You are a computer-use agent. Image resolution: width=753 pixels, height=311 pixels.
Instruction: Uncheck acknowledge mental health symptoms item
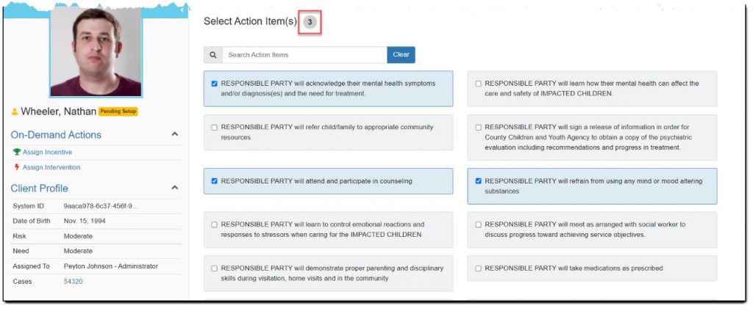tap(215, 84)
